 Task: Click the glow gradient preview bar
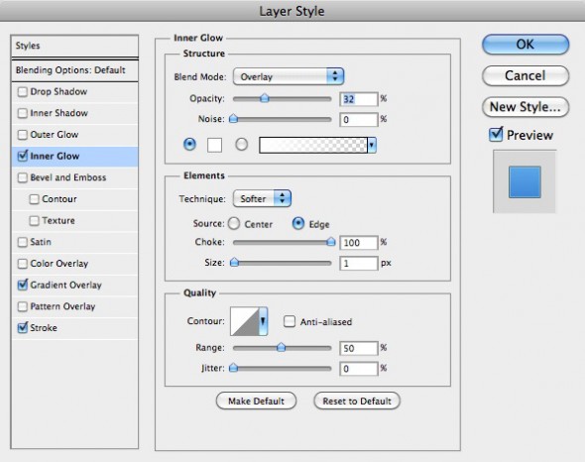pos(313,145)
